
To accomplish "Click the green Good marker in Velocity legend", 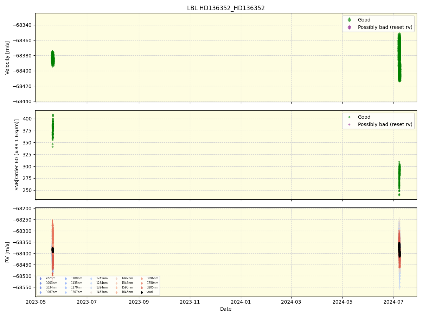I will coord(349,20).
